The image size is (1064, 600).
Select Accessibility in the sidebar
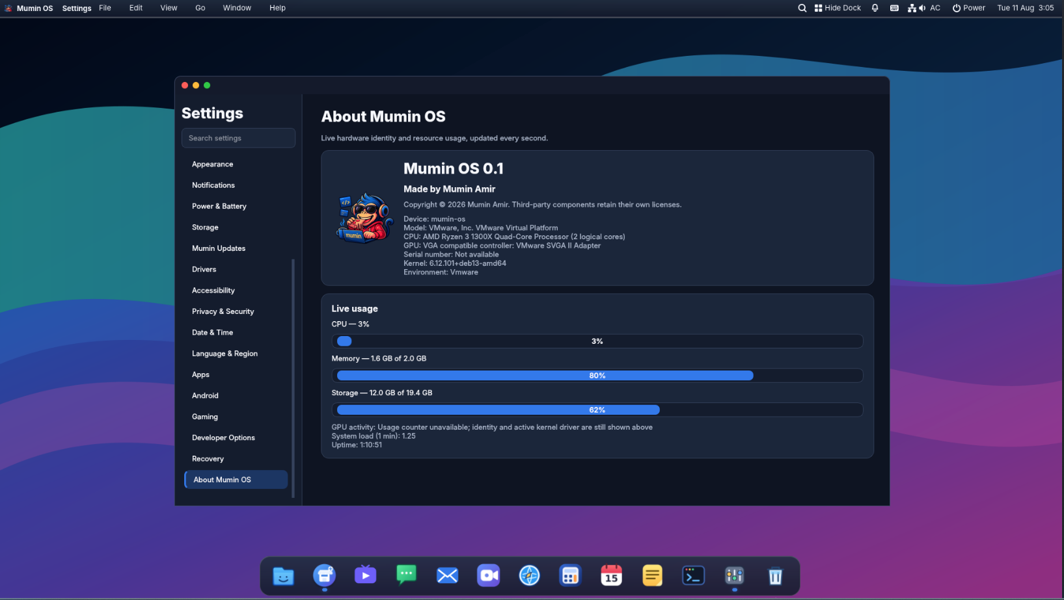(236, 291)
